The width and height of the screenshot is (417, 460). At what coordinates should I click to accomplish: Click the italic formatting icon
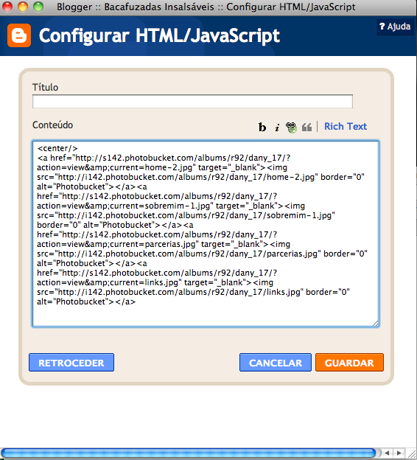tap(277, 128)
